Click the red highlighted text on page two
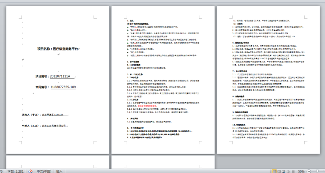This screenshot has width=325, height=173. (147, 106)
